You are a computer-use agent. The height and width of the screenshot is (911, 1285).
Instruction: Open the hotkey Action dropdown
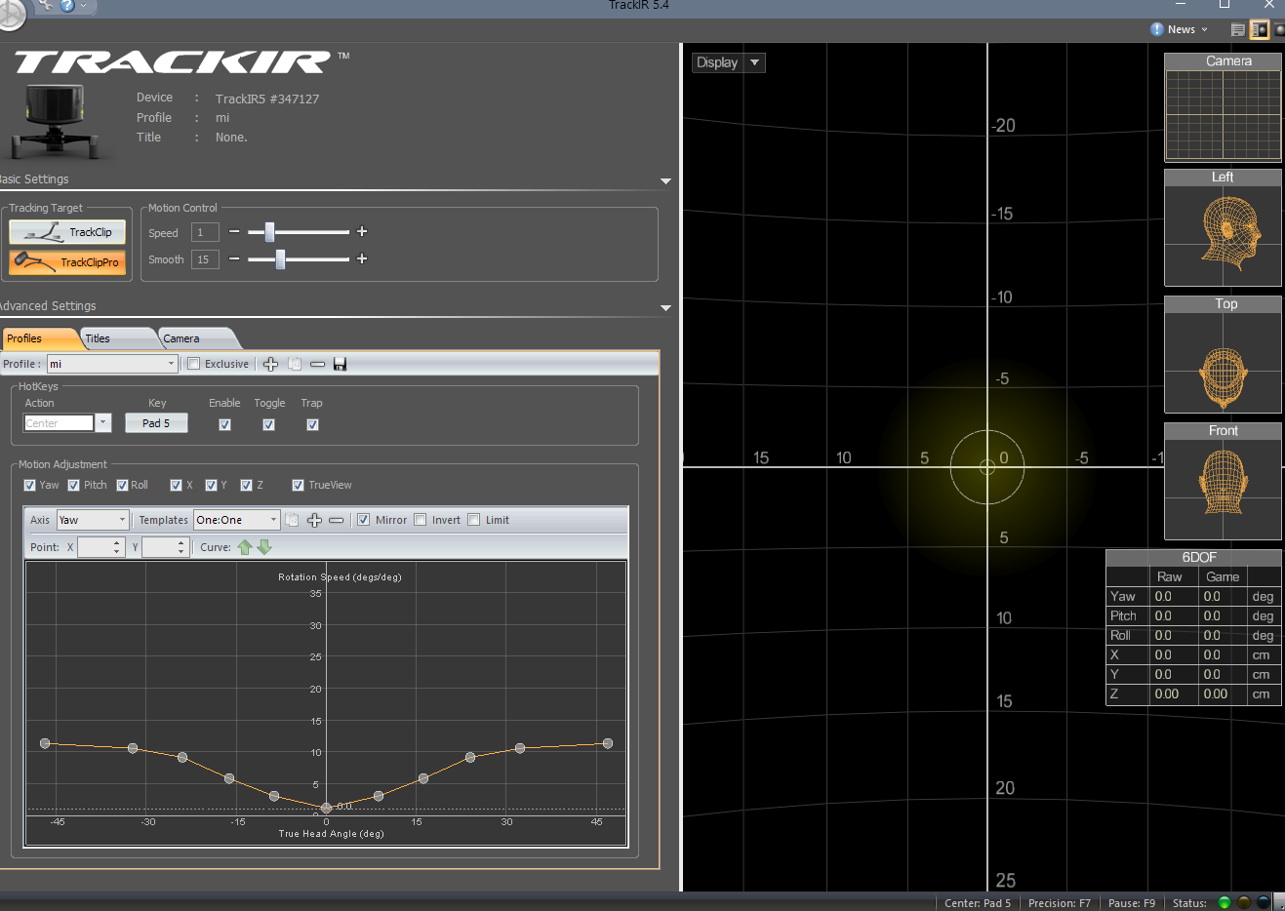point(103,423)
